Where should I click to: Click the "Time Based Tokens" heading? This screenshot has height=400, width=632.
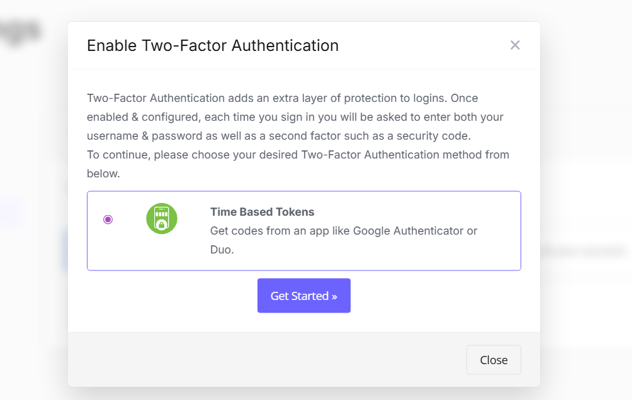(x=262, y=212)
